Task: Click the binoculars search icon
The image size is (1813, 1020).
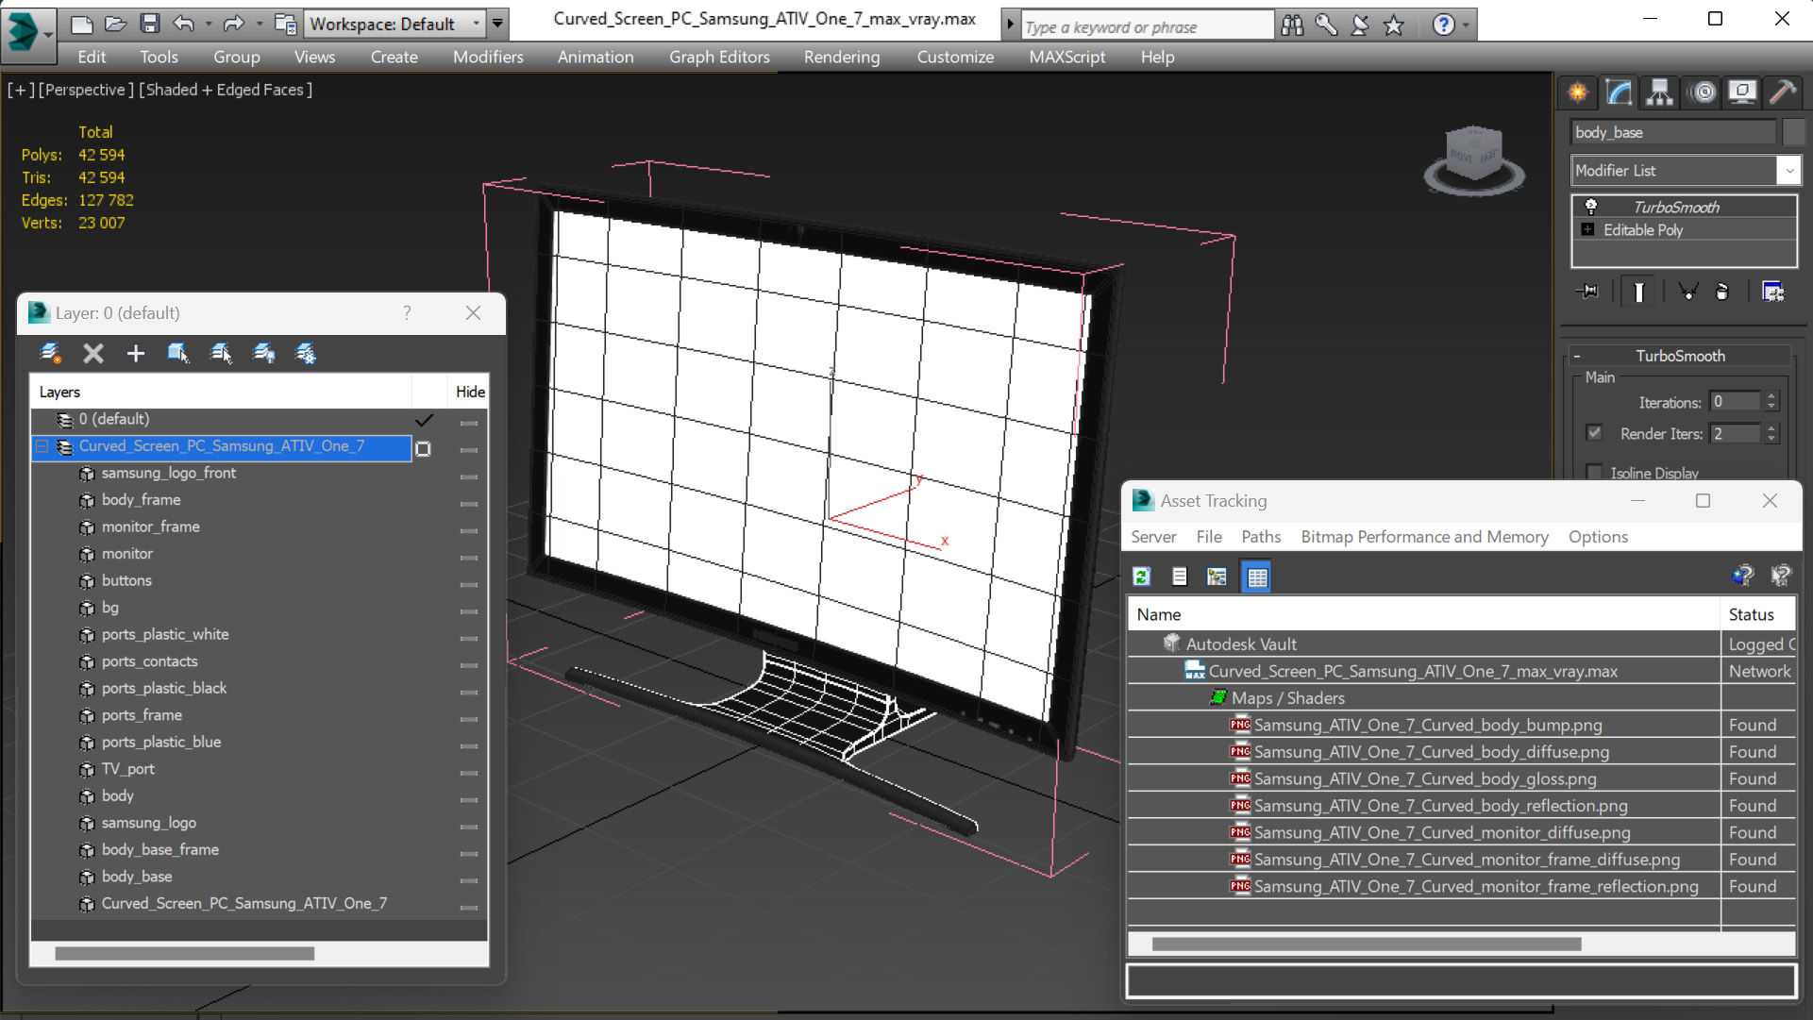Action: (1292, 25)
